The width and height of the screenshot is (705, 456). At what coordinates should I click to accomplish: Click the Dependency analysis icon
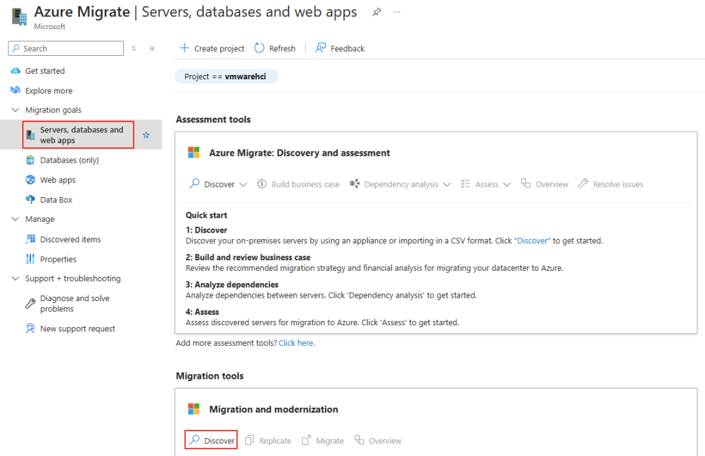click(355, 184)
